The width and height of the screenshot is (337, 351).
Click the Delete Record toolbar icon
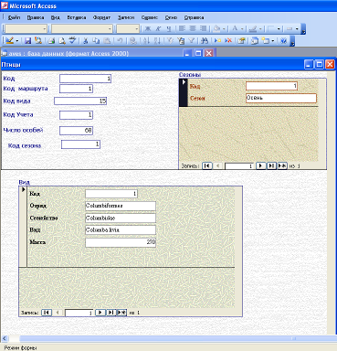pyautogui.click(x=228, y=40)
